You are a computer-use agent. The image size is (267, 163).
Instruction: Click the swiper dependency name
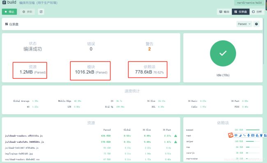click(189, 141)
